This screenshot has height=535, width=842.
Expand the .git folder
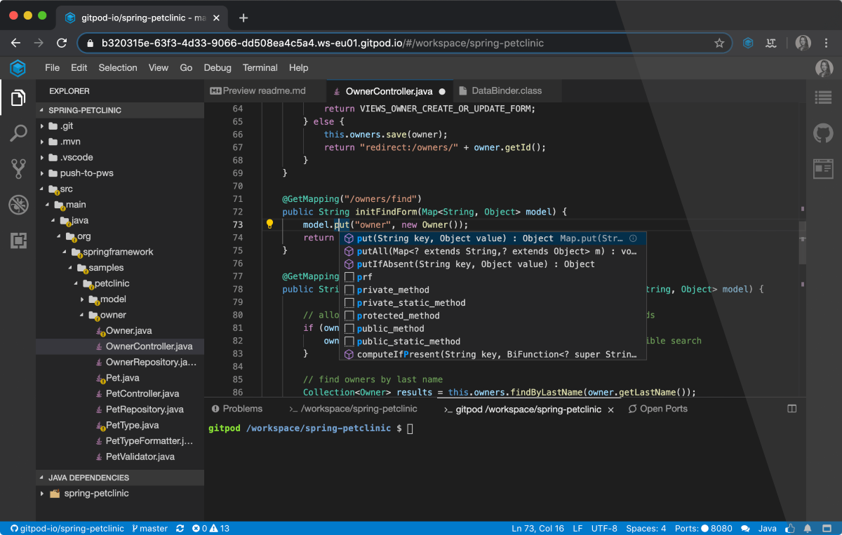click(66, 126)
